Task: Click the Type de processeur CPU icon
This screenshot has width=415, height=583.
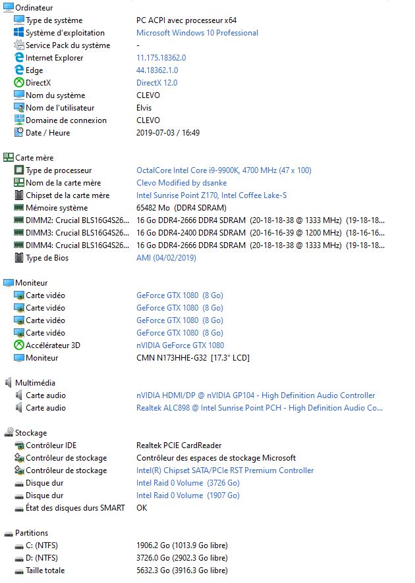Action: pos(18,170)
